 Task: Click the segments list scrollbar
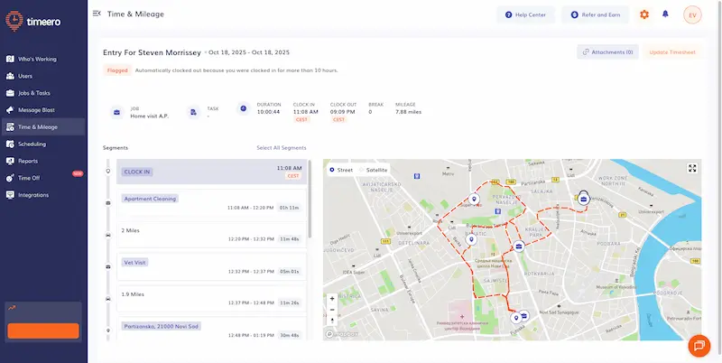click(310, 199)
